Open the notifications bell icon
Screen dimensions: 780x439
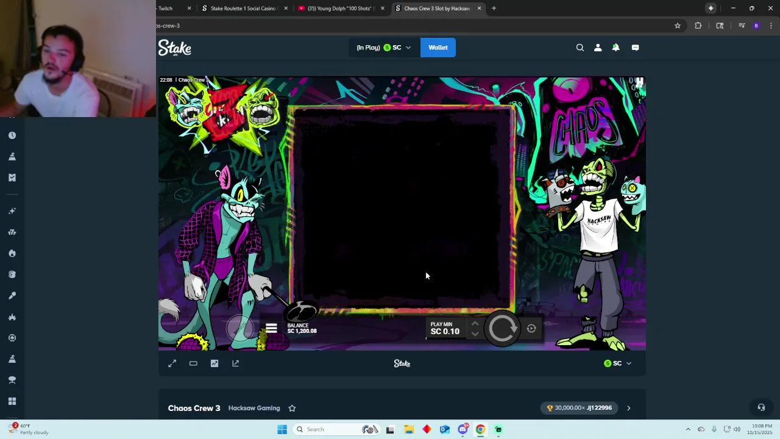pos(615,48)
